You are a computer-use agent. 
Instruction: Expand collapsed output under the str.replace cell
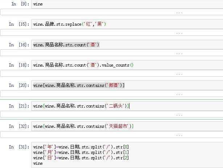coord(179,33)
